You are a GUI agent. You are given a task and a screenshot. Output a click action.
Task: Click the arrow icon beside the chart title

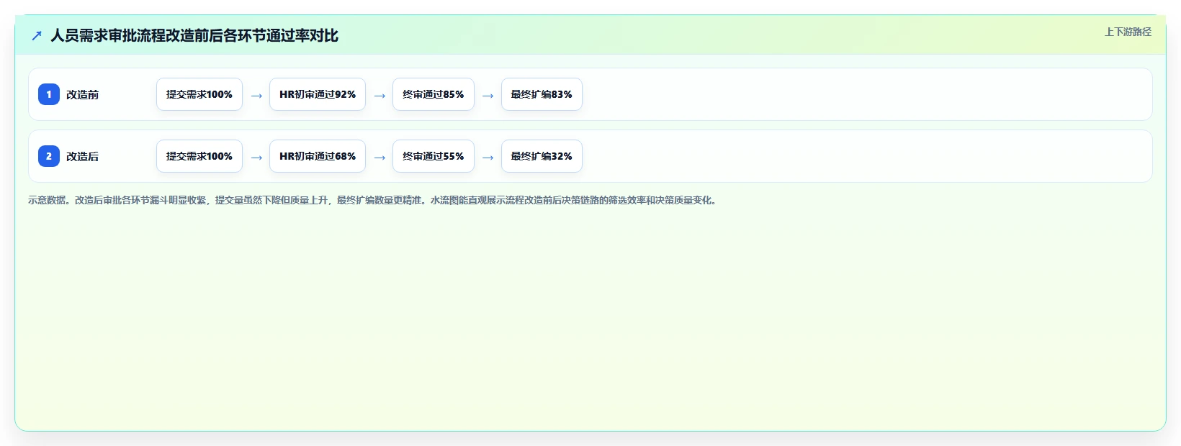tap(37, 35)
